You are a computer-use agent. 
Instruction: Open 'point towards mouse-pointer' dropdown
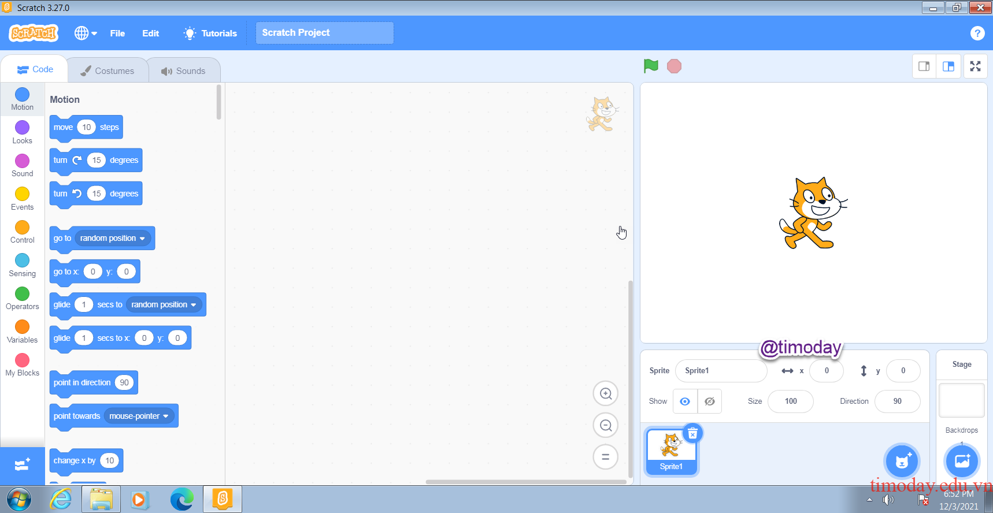(x=139, y=416)
